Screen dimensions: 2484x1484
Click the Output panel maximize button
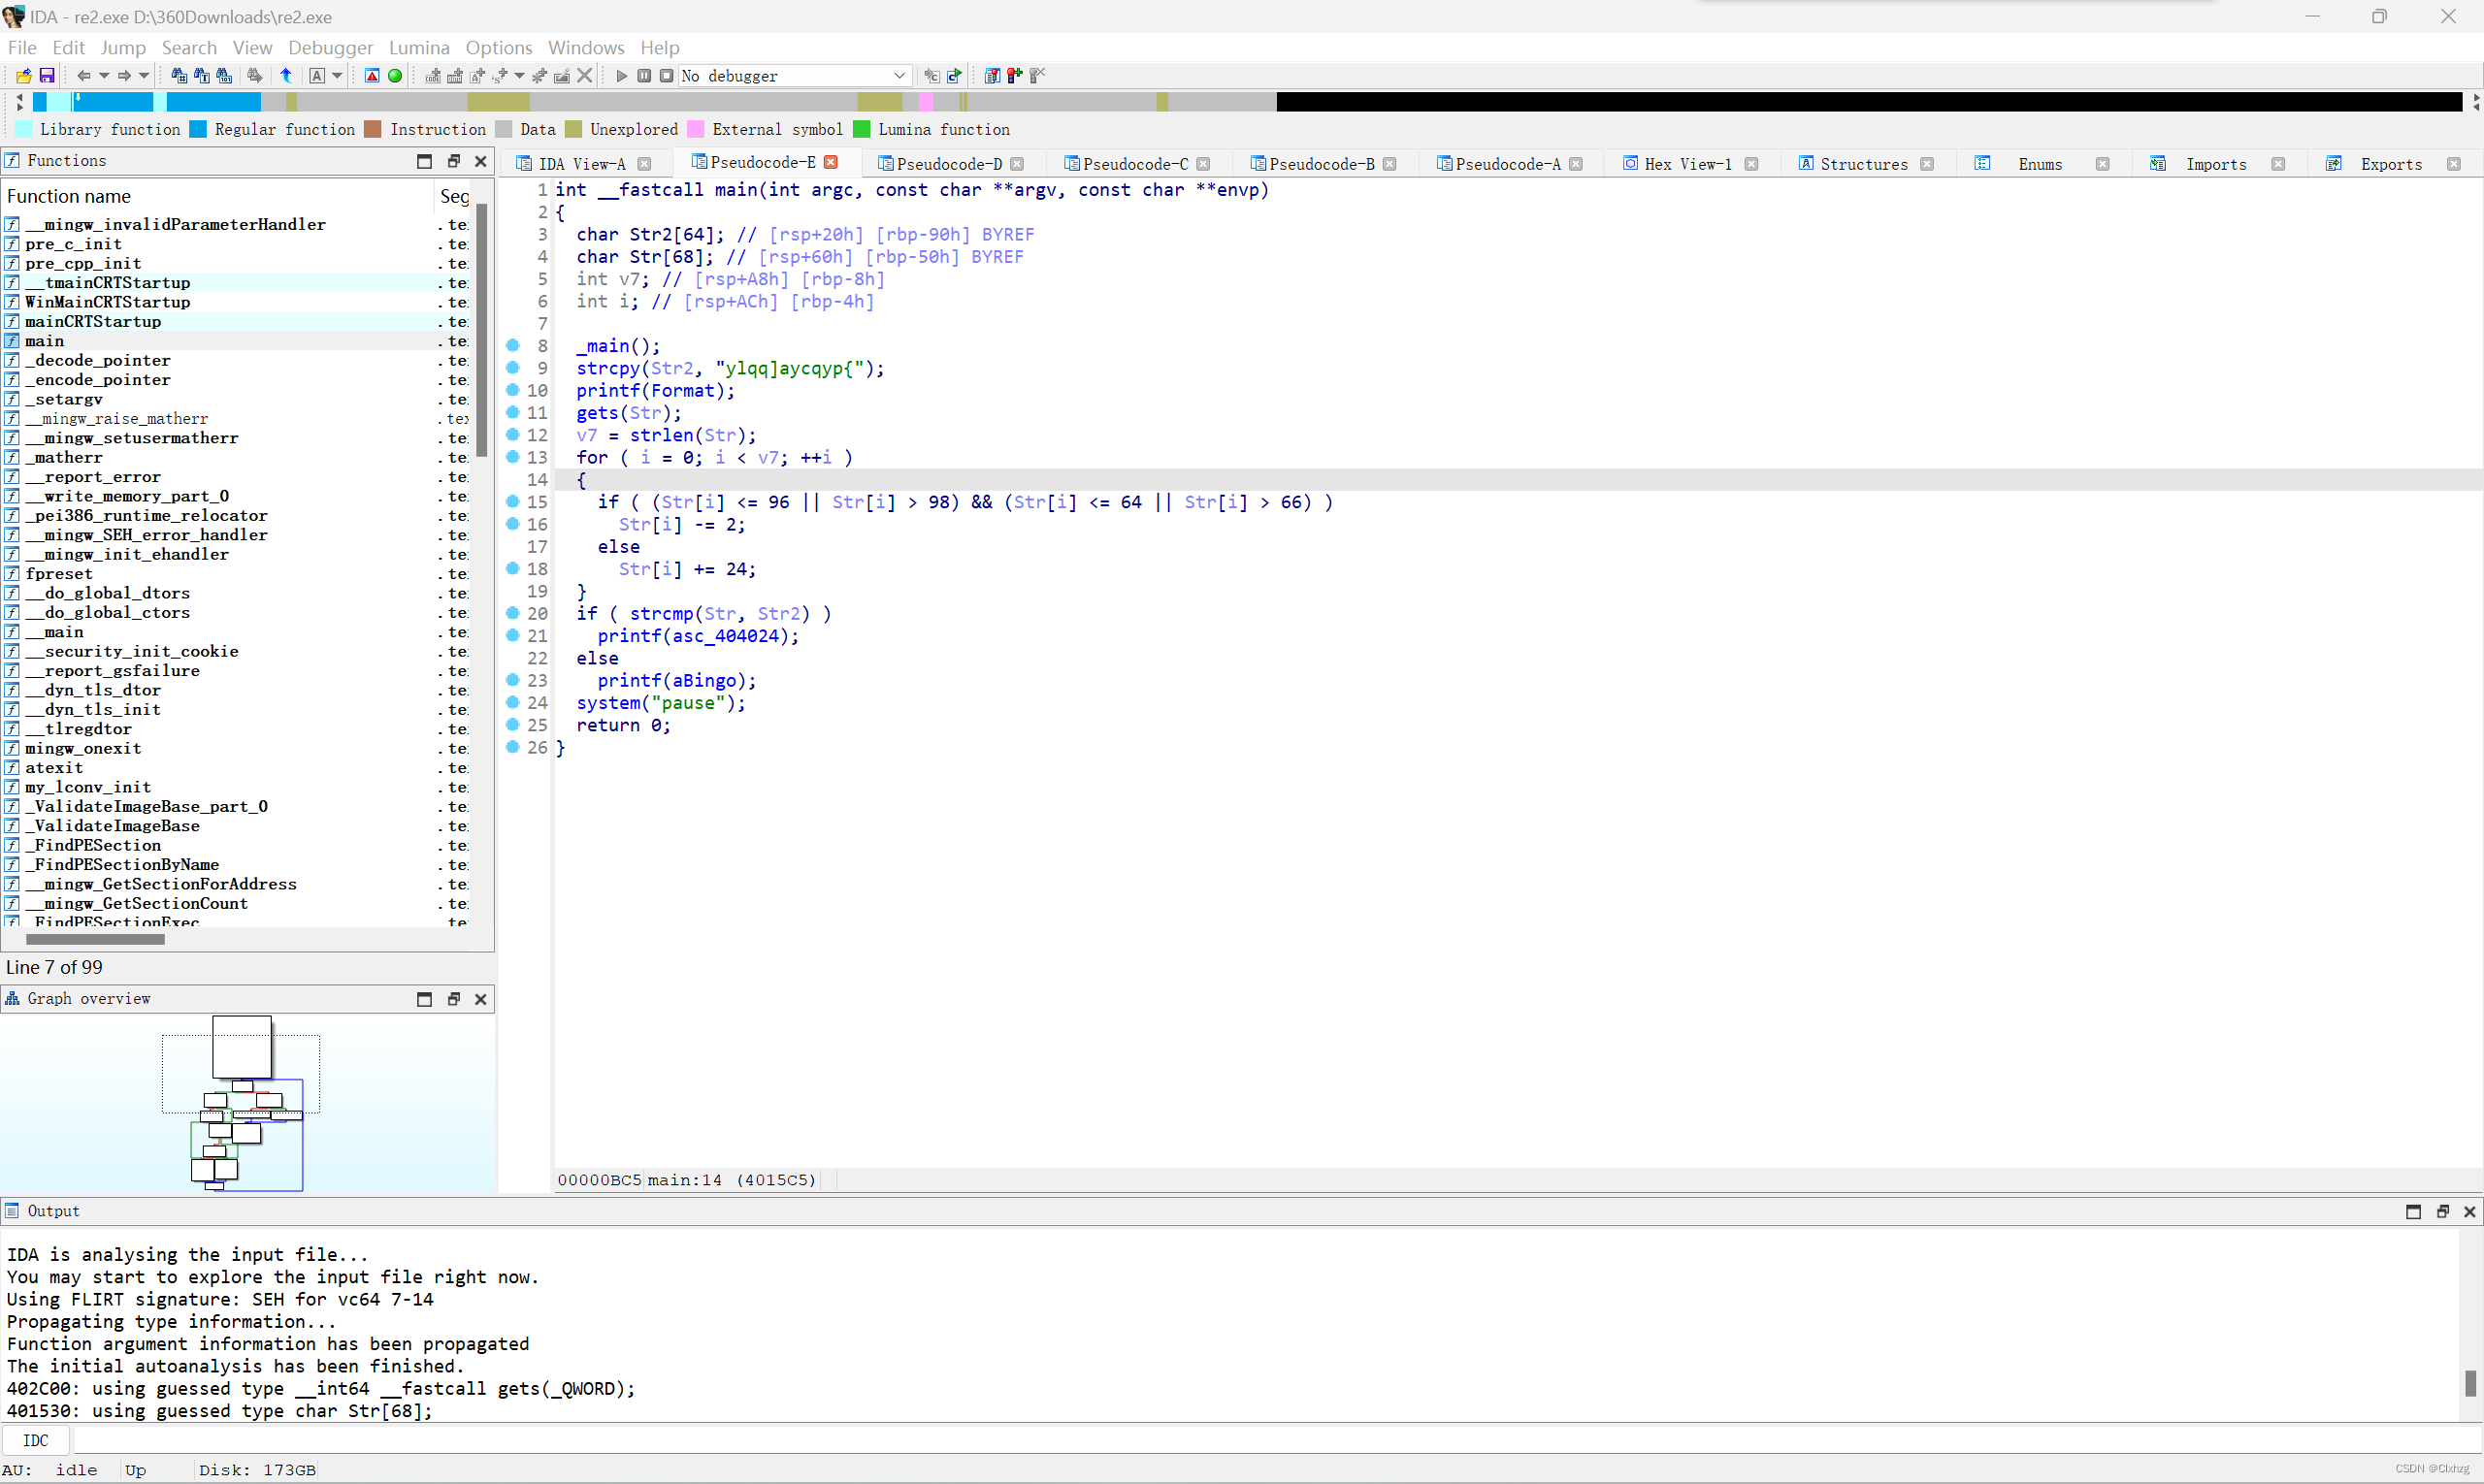2415,1210
